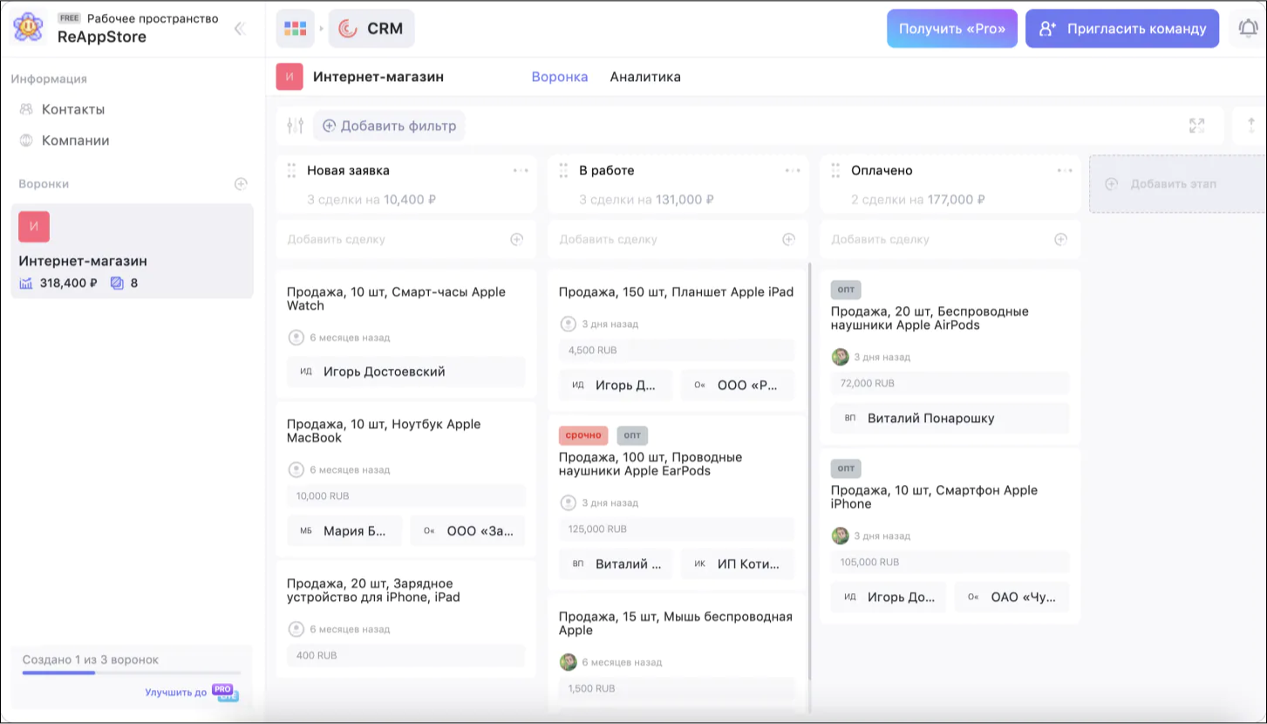Click the CRM module button
This screenshot has height=724, width=1267.
point(371,29)
